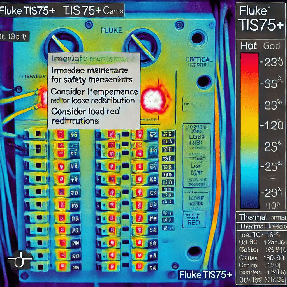Image resolution: width=287 pixels, height=287 pixels.
Task: Click the 'Fluke TIS75+ TIS75+ Came' title bar
Action: coord(62,11)
